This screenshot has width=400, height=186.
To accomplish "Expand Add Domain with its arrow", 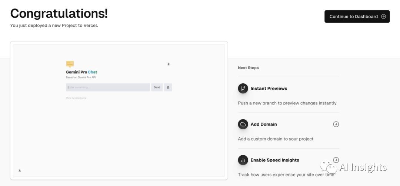I will pyautogui.click(x=336, y=124).
